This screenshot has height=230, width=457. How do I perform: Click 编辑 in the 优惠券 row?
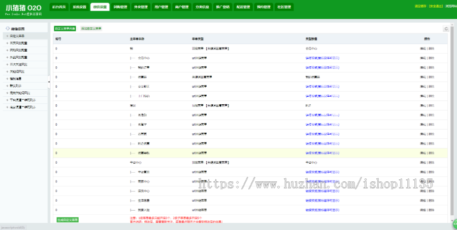[x=422, y=77]
